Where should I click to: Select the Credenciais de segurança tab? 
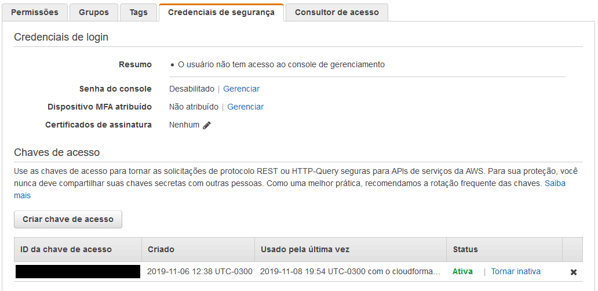tap(221, 12)
